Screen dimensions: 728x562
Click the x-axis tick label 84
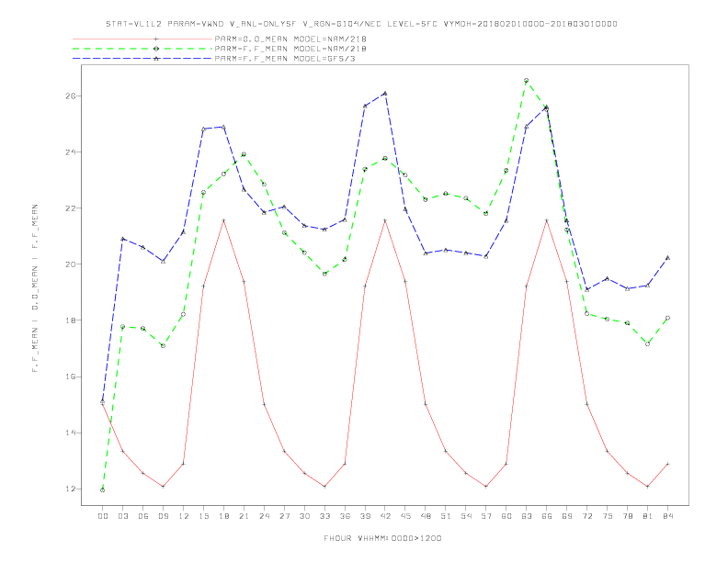(x=668, y=516)
